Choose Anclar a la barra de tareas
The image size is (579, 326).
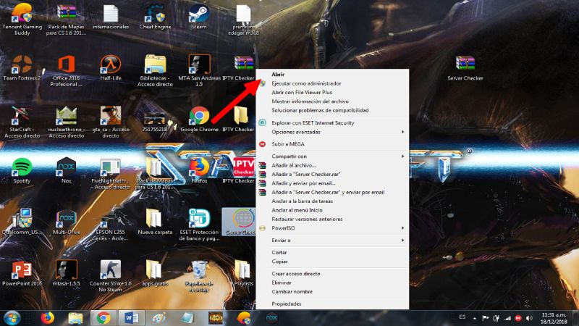(x=332, y=201)
